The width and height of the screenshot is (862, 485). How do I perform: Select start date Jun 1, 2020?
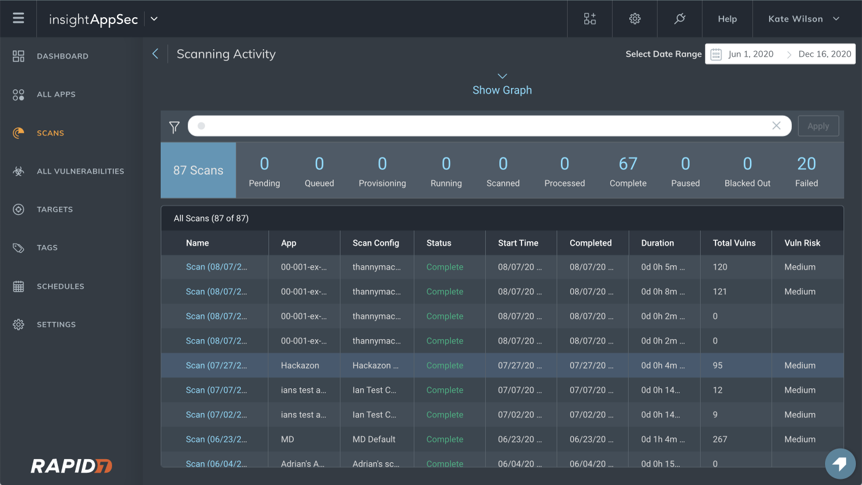click(x=751, y=54)
